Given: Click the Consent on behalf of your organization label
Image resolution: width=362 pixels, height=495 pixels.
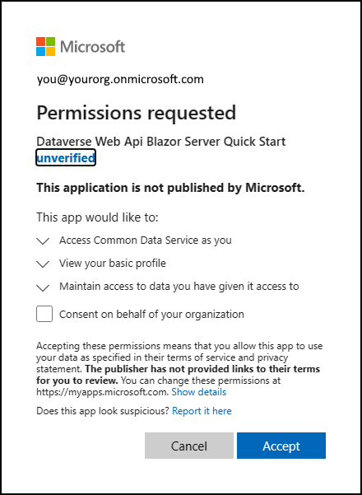Looking at the screenshot, I should (151, 314).
